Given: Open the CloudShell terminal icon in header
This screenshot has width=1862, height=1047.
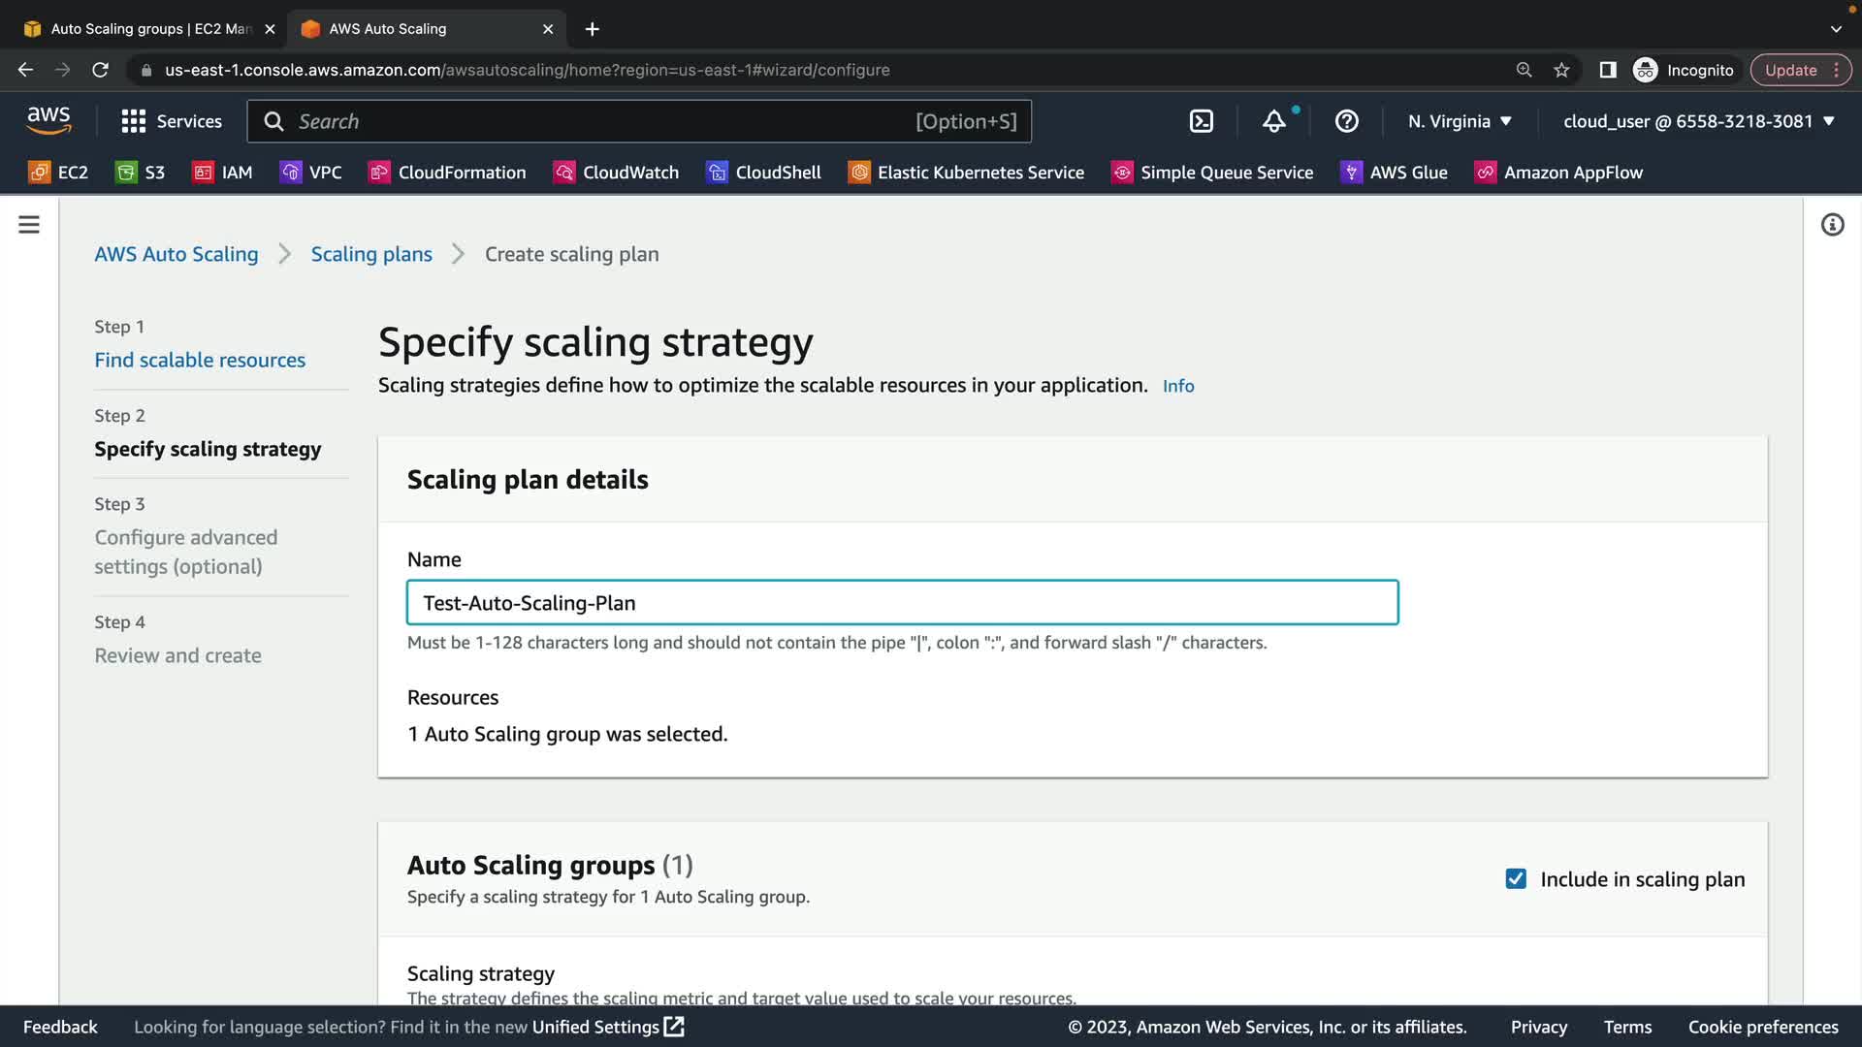Looking at the screenshot, I should click(1201, 121).
